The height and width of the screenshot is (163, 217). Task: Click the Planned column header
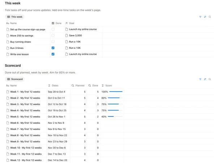coord(78,86)
